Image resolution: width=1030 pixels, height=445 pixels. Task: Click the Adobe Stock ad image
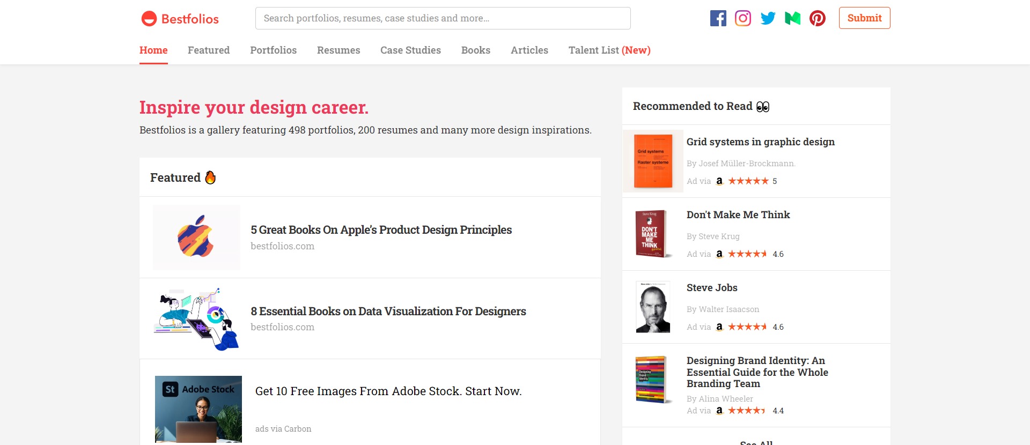(x=198, y=409)
